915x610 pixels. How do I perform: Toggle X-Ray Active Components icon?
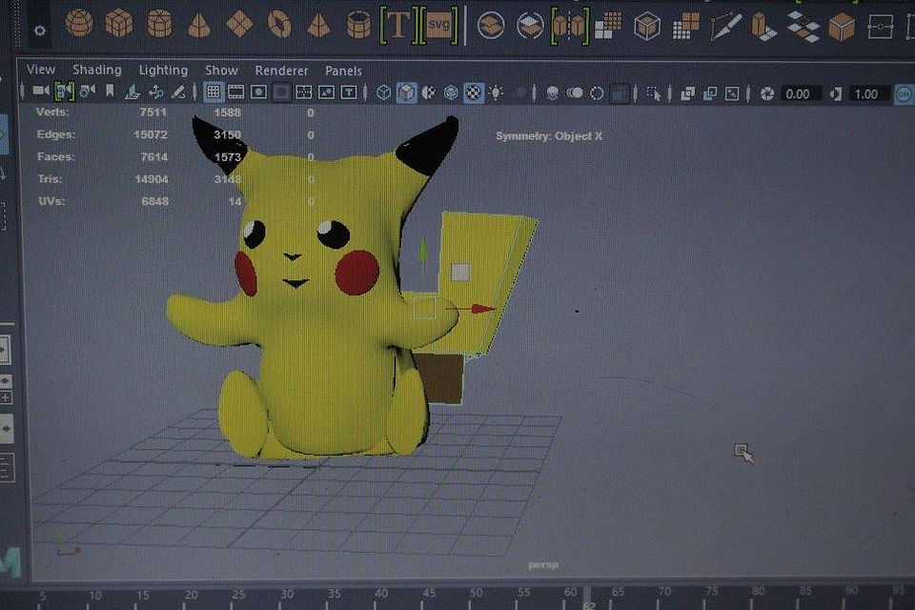(709, 94)
